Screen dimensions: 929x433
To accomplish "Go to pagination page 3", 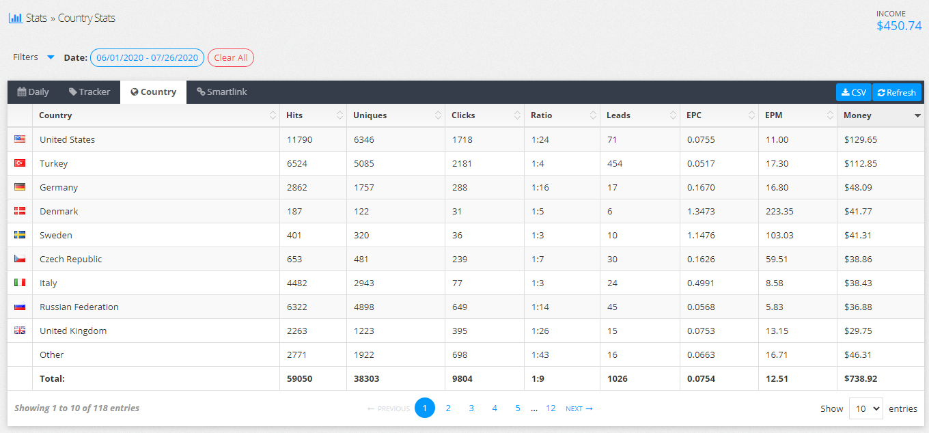I will (471, 408).
